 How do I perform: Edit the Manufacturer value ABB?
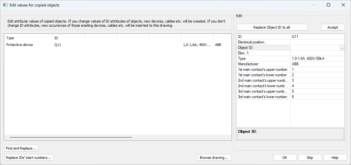pos(317,64)
